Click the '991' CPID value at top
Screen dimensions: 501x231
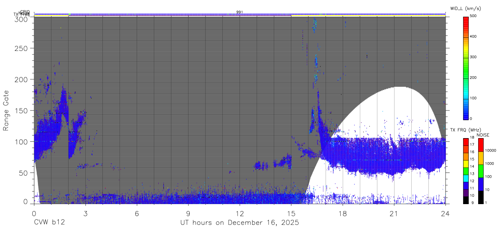[x=239, y=12]
